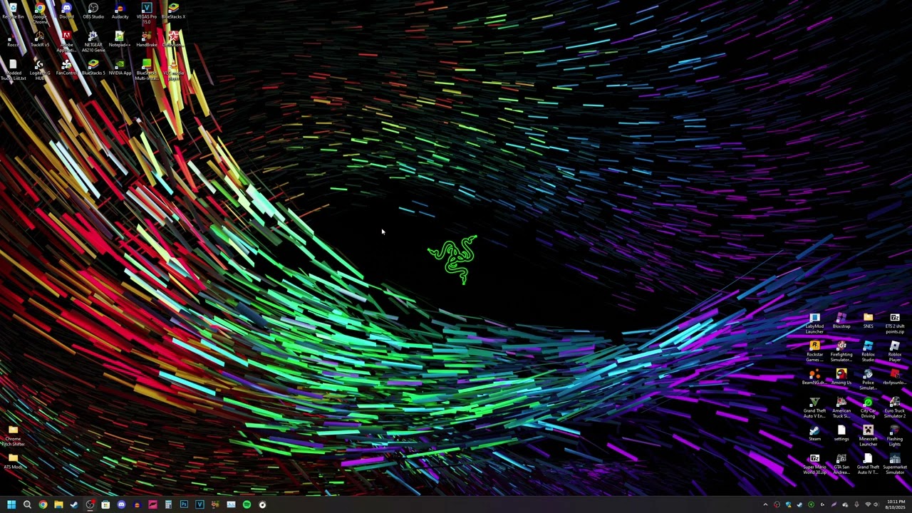912x513 pixels.
Task: Select the BlueStacks 5 desktop shortcut
Action: coord(93,68)
